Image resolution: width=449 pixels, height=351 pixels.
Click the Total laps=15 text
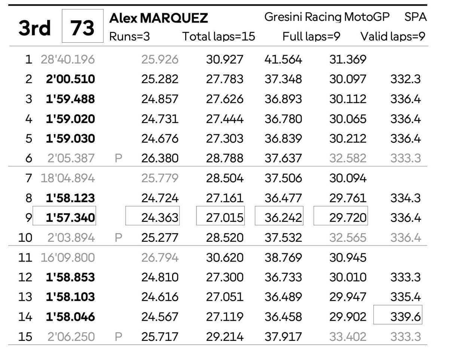[219, 36]
